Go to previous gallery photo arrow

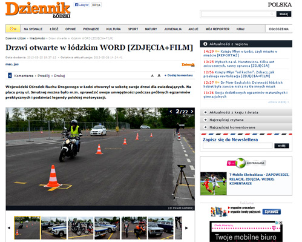171,112
